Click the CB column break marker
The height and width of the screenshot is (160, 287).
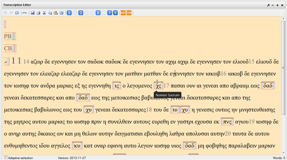pos(8,48)
